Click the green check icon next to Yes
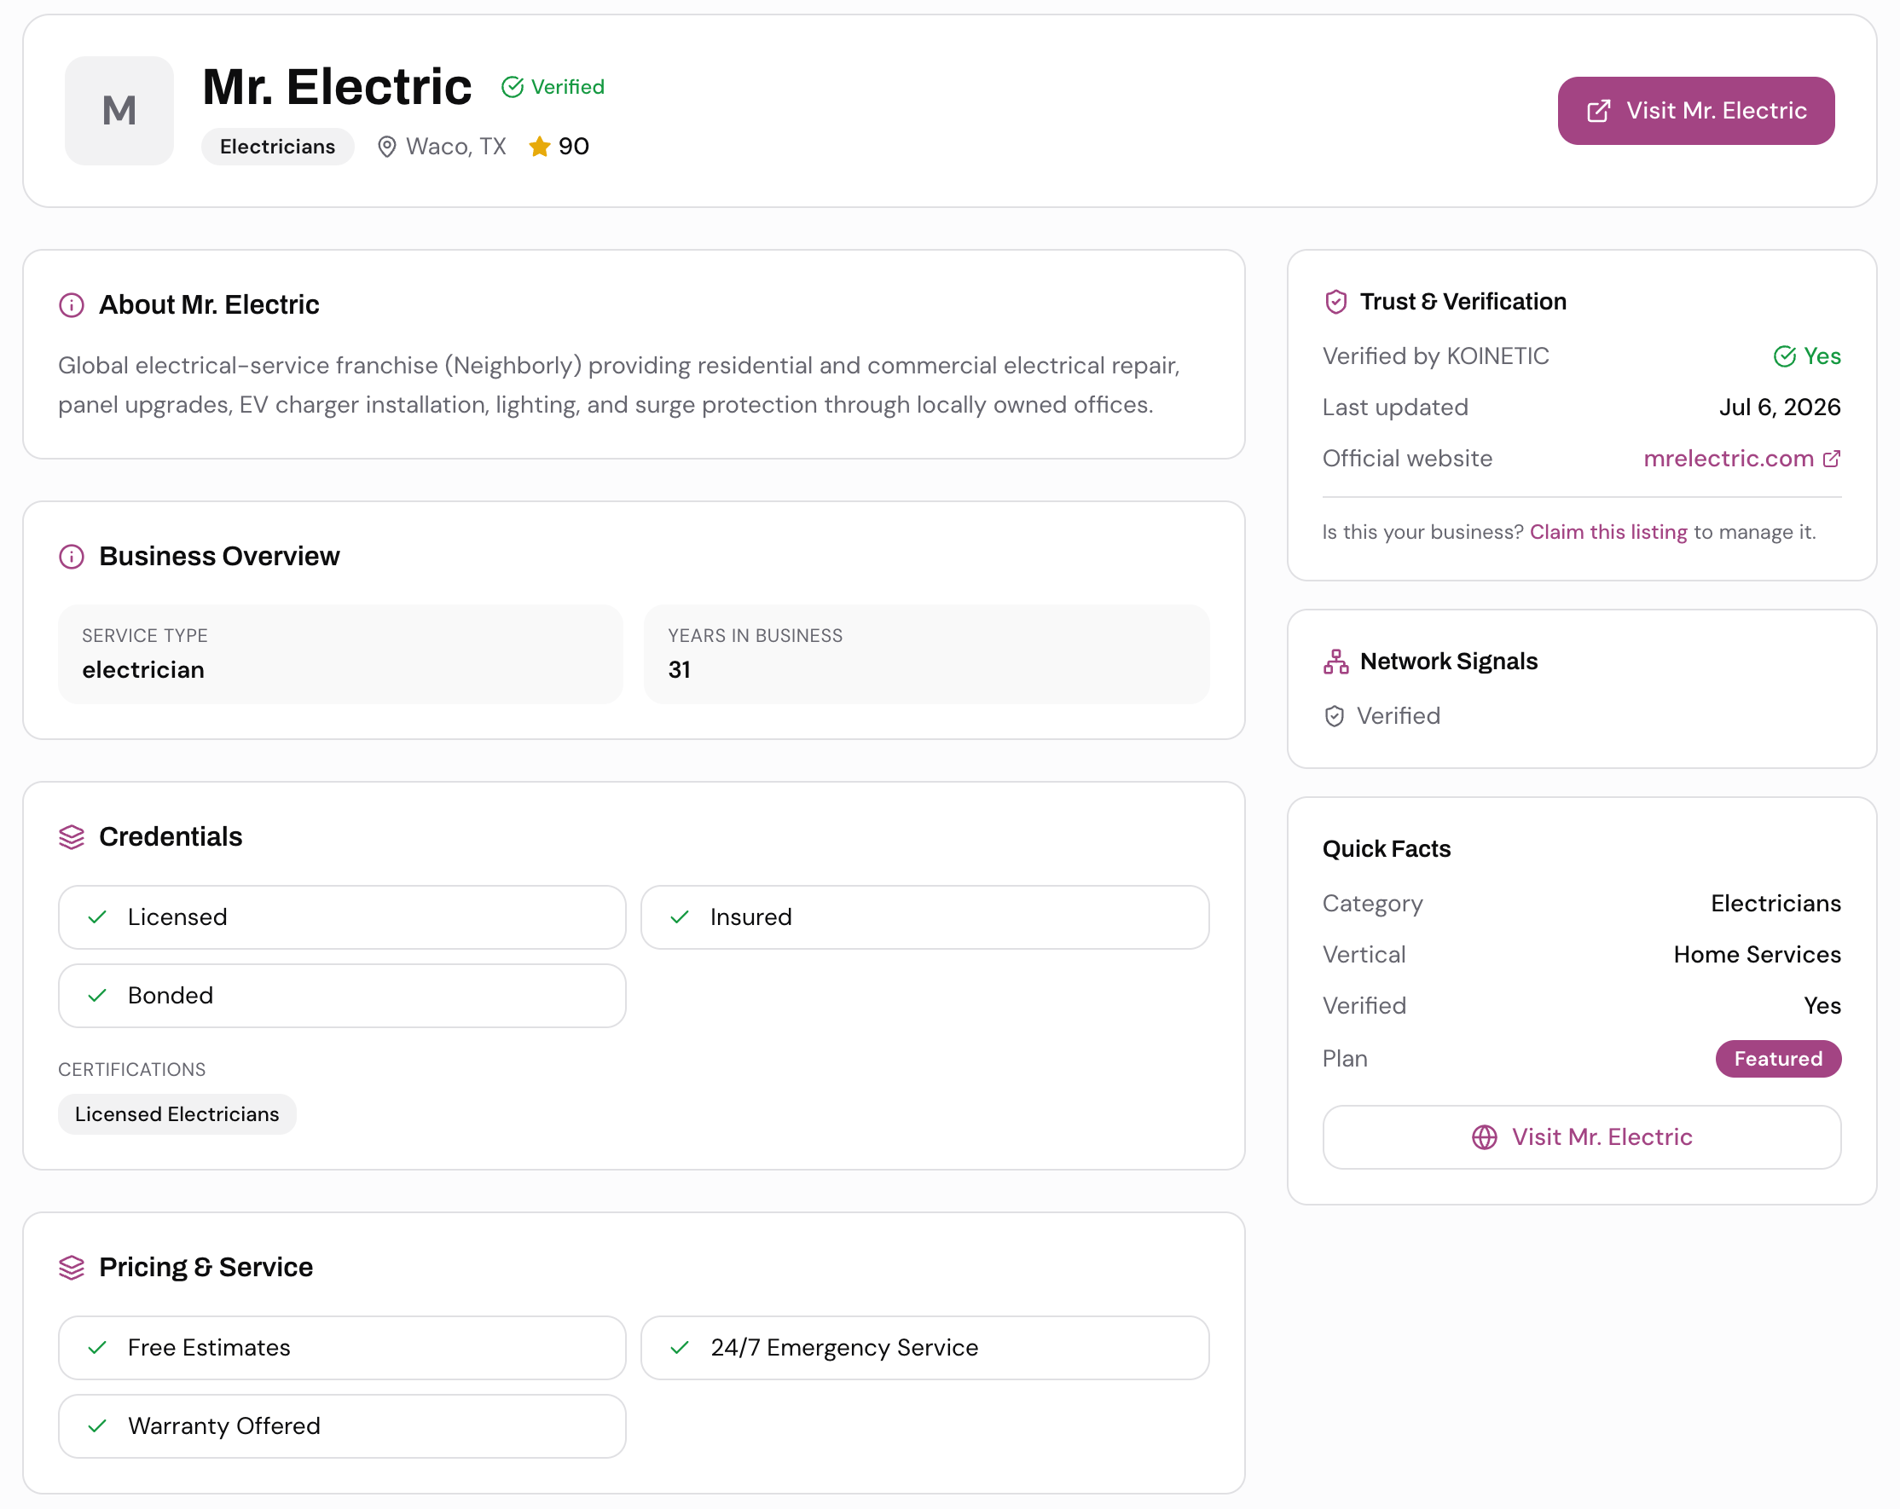 point(1785,356)
